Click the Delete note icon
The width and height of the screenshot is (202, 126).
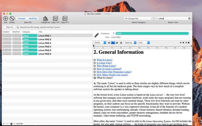pyautogui.click(x=12, y=18)
